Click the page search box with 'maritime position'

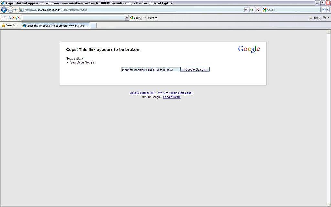coord(151,70)
